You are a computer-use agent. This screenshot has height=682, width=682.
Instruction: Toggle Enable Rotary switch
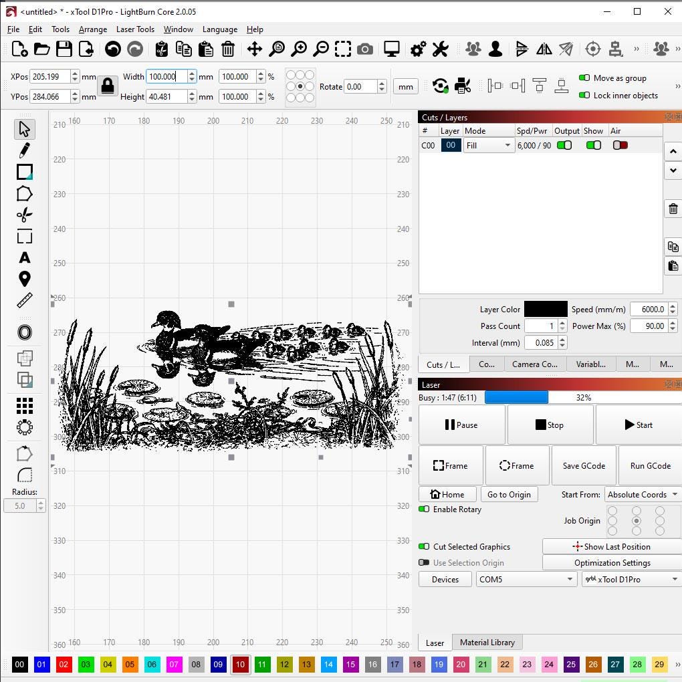tap(424, 509)
